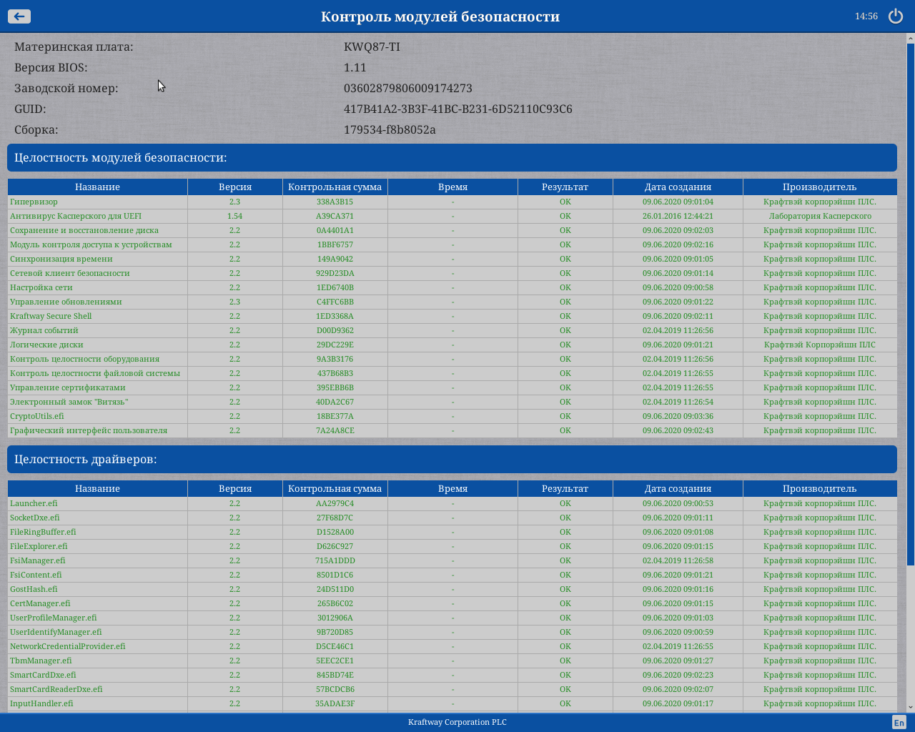Click the back arrow button
The image size is (915, 732).
[x=19, y=16]
